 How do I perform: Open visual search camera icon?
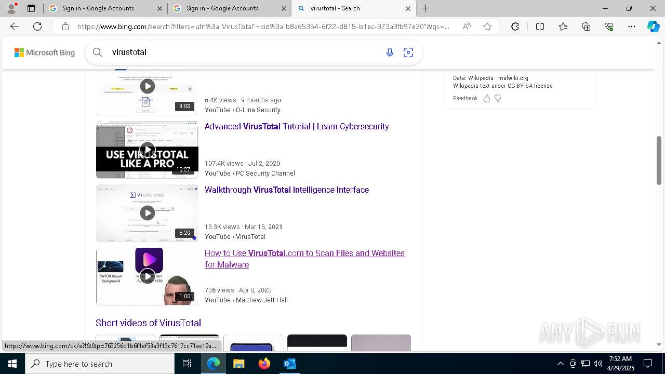(x=408, y=52)
